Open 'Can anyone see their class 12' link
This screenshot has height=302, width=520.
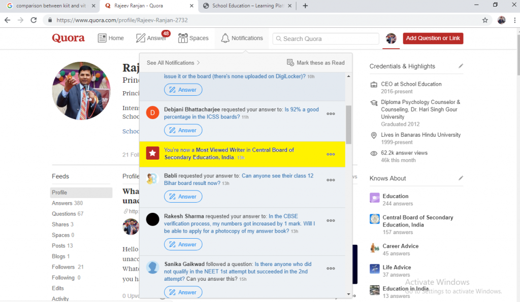point(239,179)
